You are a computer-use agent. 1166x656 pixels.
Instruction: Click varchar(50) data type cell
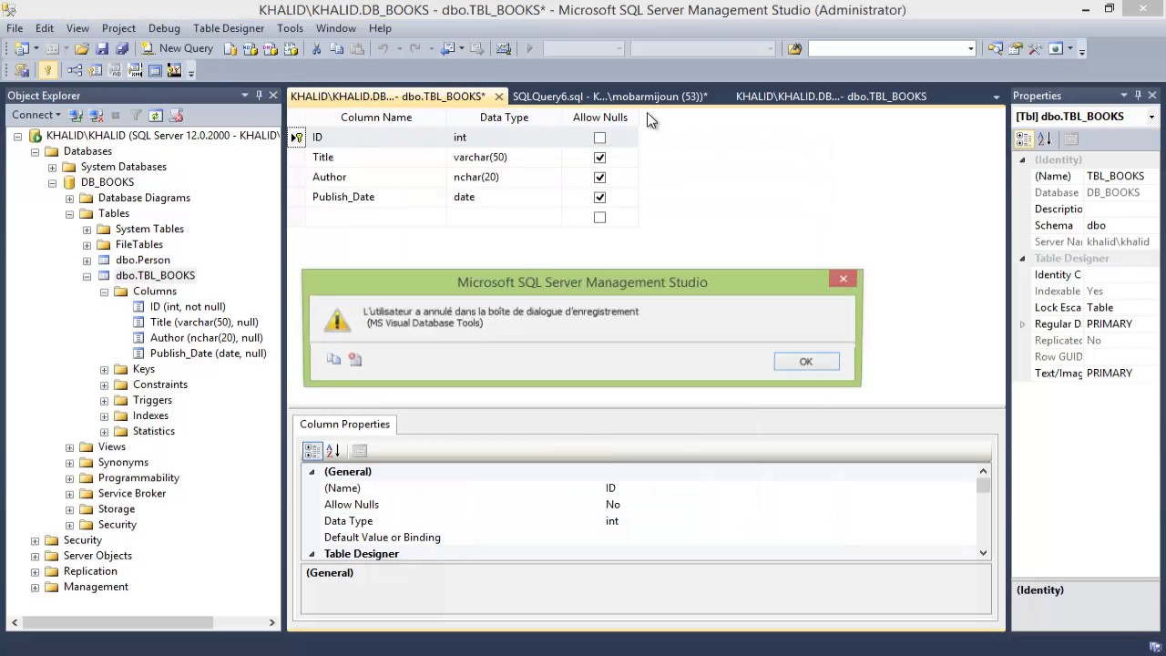504,158
